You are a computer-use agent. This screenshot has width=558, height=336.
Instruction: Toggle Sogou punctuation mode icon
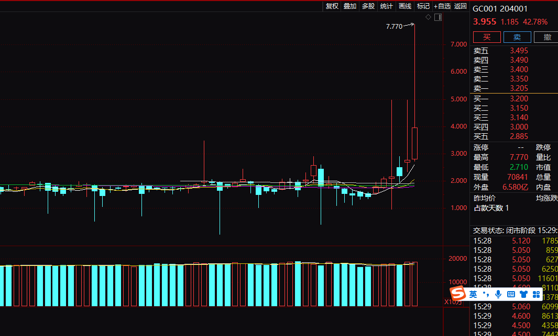[x=486, y=295]
